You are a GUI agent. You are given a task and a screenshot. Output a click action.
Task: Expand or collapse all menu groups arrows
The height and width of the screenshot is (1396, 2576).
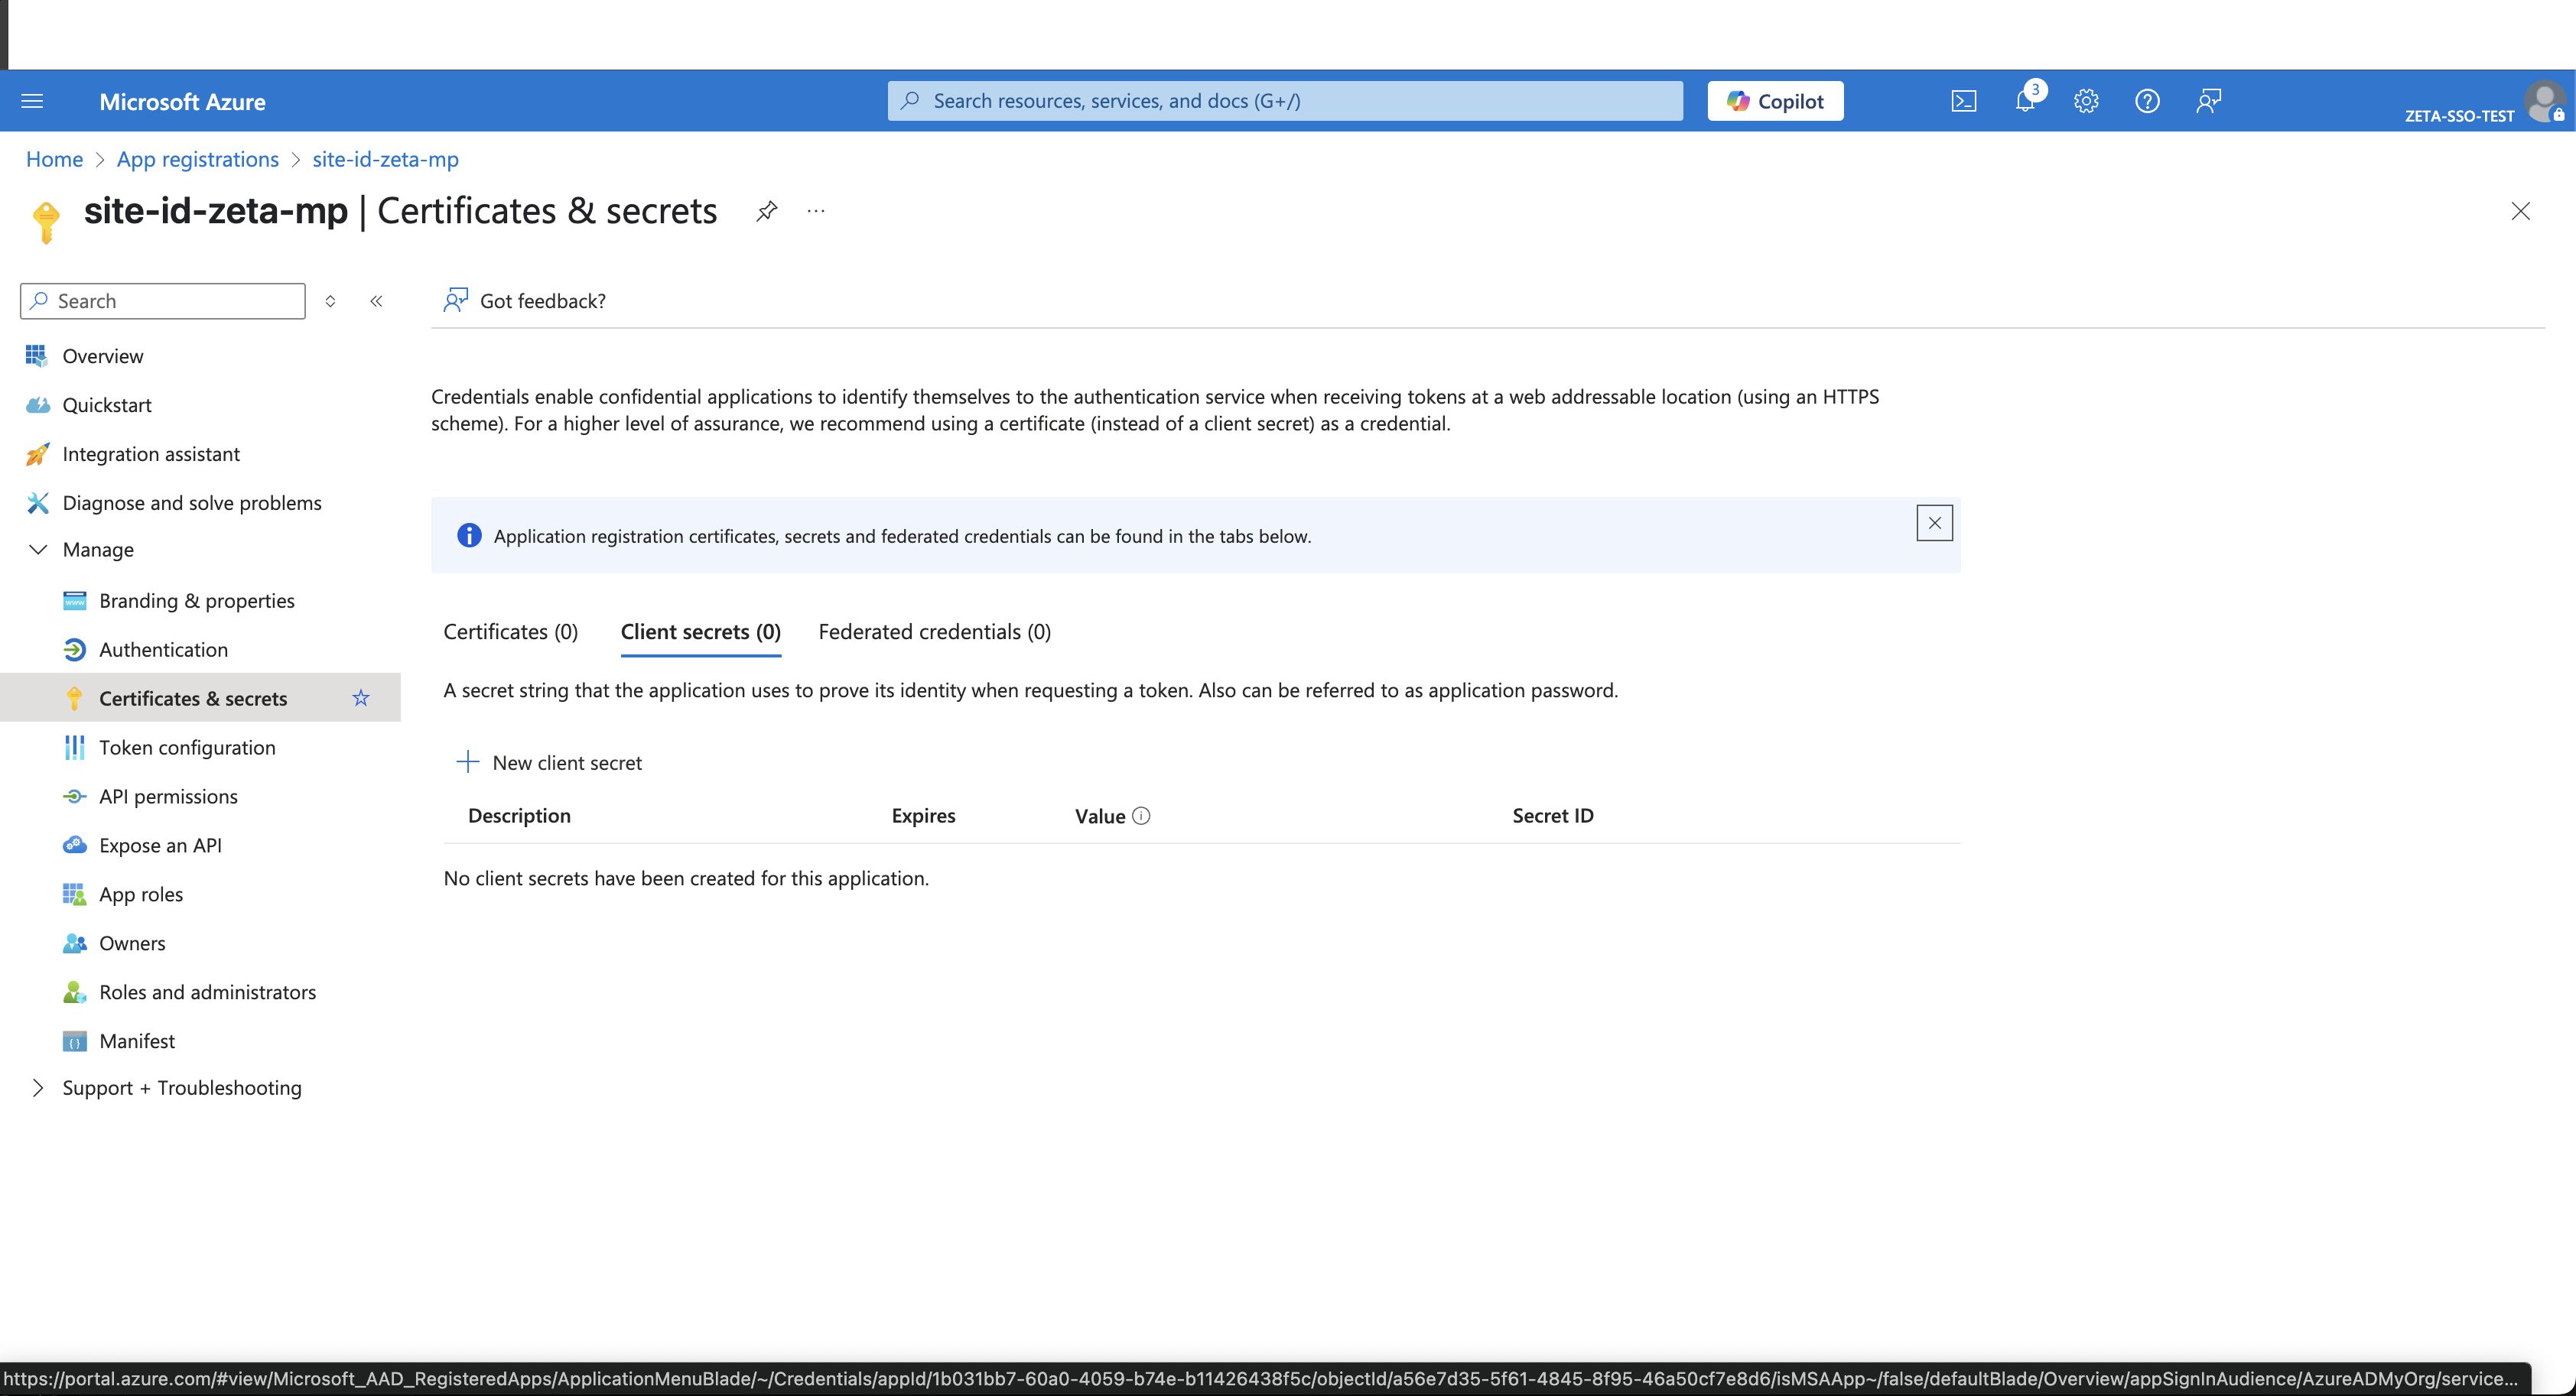tap(330, 300)
